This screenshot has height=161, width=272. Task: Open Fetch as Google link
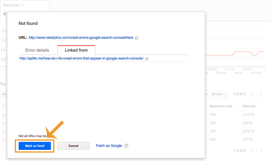tap(109, 146)
